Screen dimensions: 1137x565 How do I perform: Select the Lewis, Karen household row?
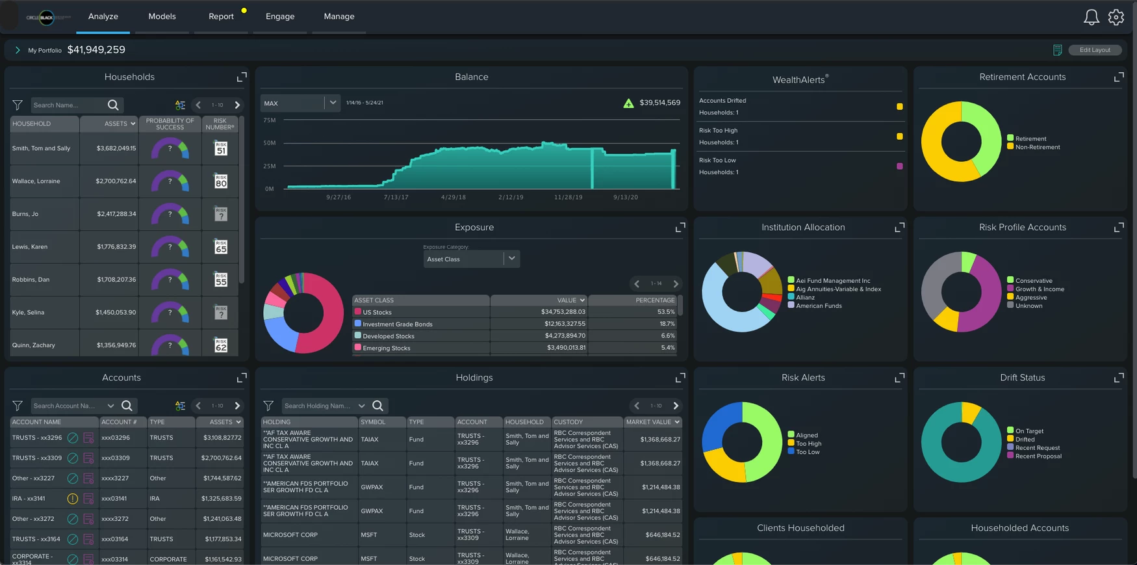tap(124, 247)
